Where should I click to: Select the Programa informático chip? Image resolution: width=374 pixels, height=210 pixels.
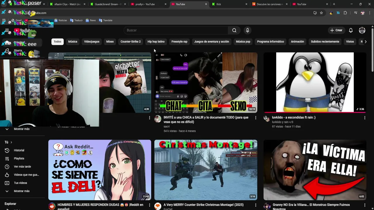[271, 42]
